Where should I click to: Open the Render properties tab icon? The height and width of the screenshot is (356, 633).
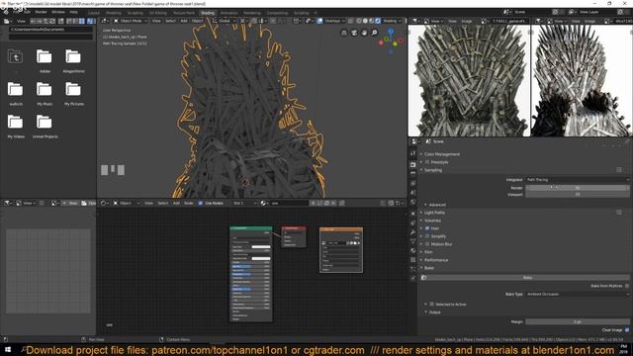tap(413, 165)
